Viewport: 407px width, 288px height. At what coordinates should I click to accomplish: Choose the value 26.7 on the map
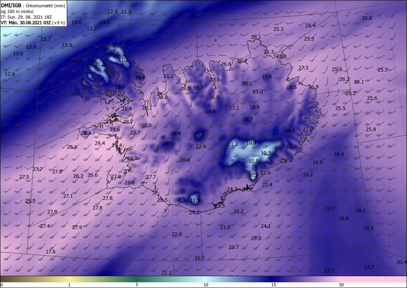point(242,61)
